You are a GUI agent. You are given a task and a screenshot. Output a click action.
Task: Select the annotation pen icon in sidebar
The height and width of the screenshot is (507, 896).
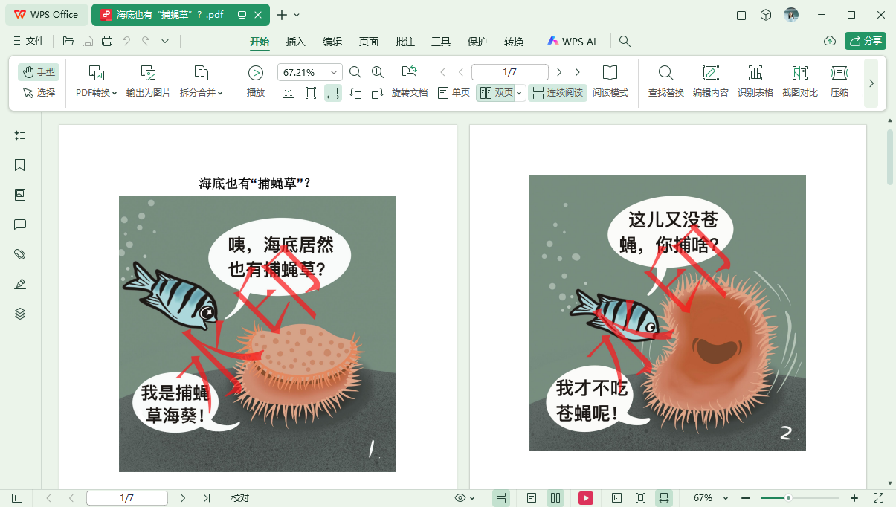tap(19, 284)
